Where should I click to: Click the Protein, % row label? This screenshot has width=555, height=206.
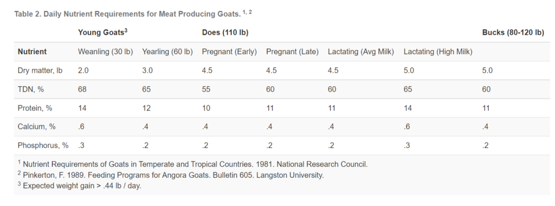pyautogui.click(x=35, y=108)
